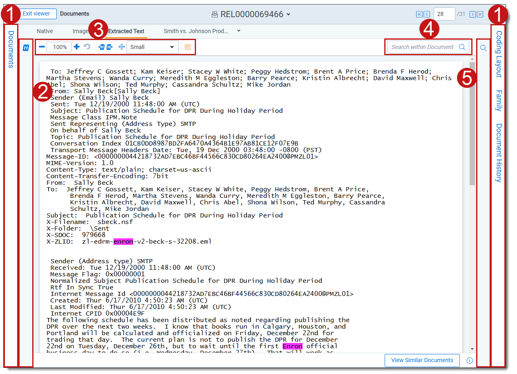
Task: Open the search pane magnifier in the right sidebar
Action: click(483, 48)
